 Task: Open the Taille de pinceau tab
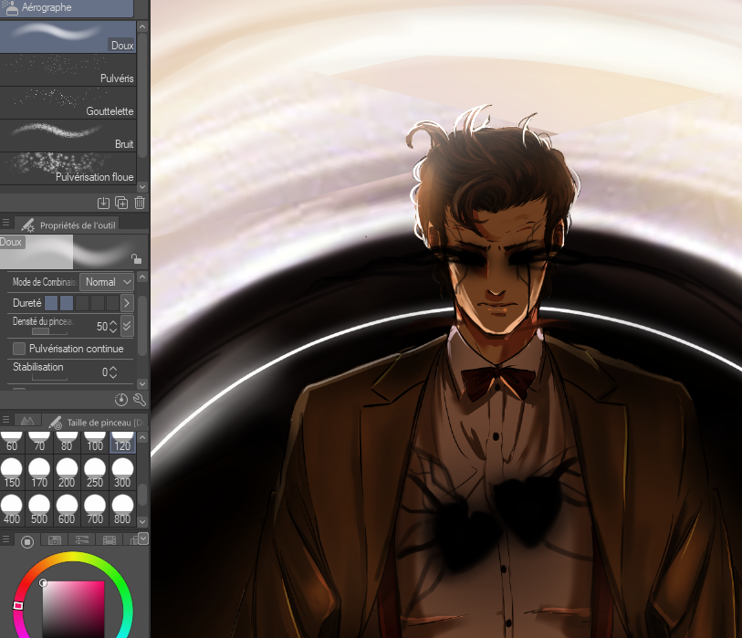(x=97, y=423)
